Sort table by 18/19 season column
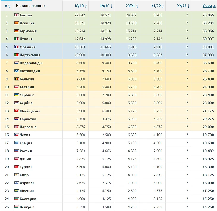This screenshot has width=217, height=211. pyautogui.click(x=80, y=6)
